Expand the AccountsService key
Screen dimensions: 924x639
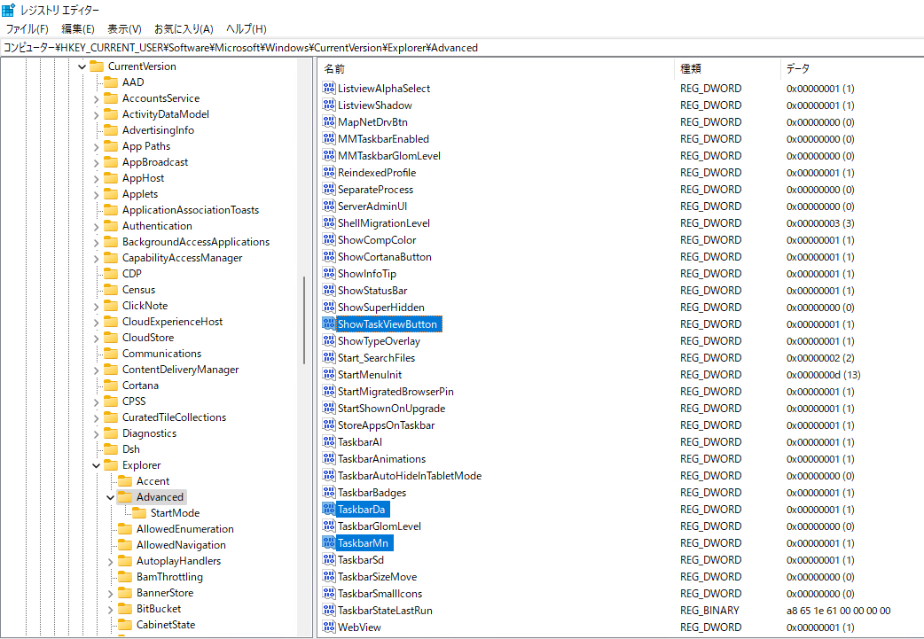point(96,98)
